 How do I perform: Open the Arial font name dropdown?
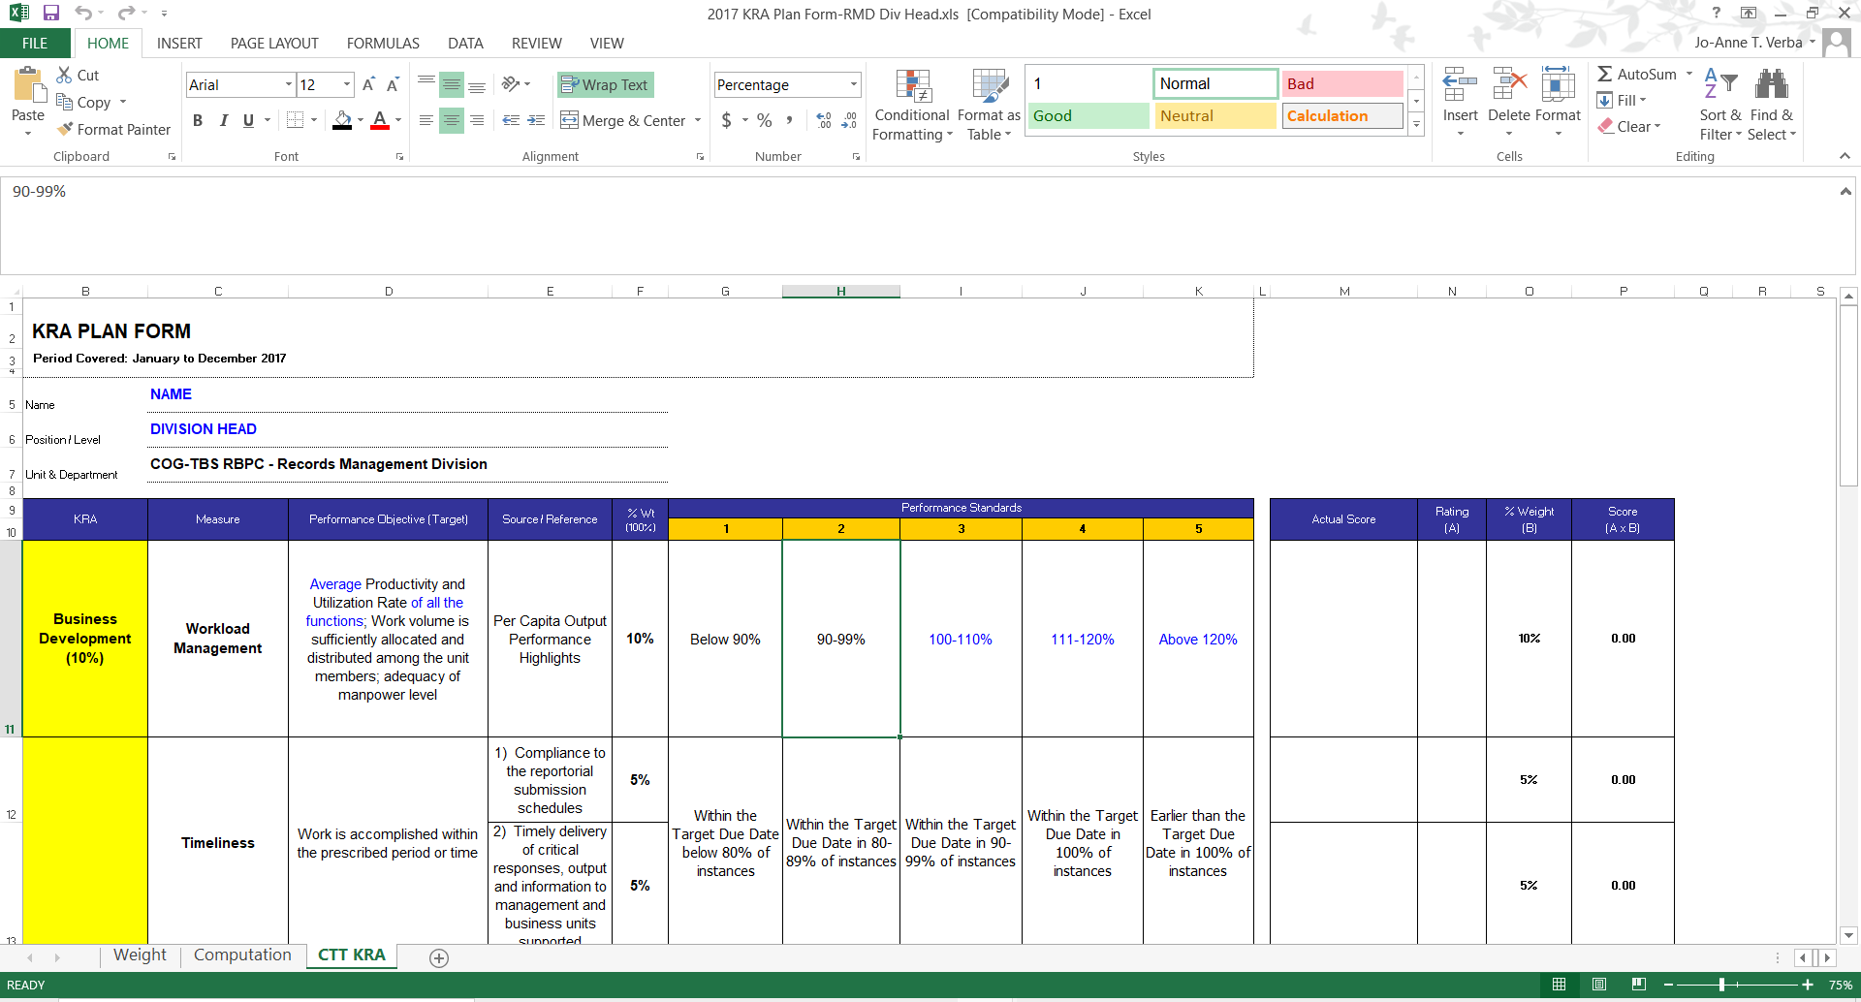click(x=289, y=84)
